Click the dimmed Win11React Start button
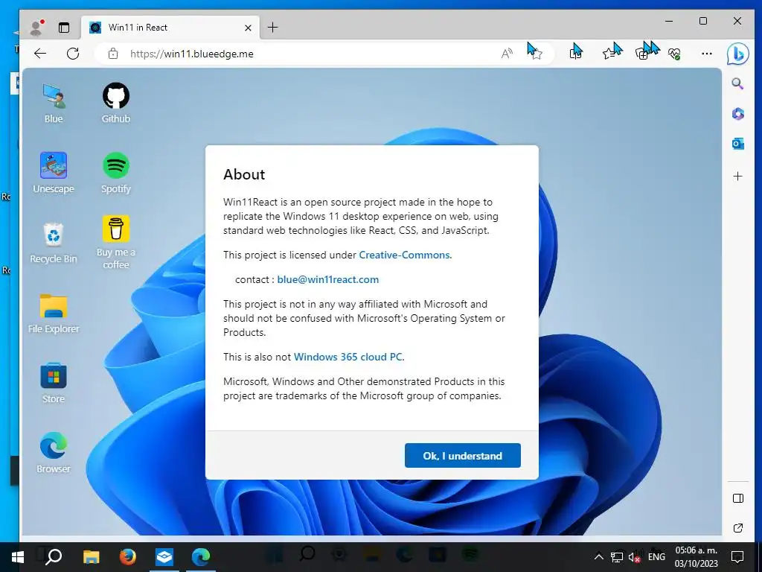The height and width of the screenshot is (572, 762). (x=275, y=554)
